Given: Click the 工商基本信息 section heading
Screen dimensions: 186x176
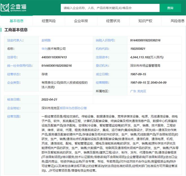Looking at the screenshot, I should 16,30.
